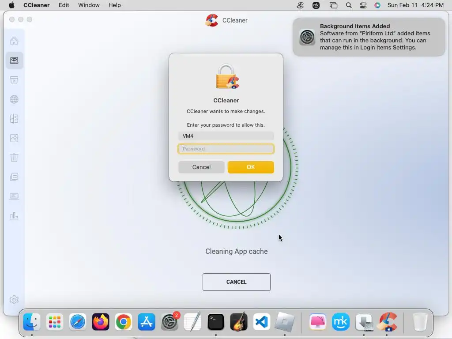
Task: Launch Safari from the Dock
Action: 78,322
